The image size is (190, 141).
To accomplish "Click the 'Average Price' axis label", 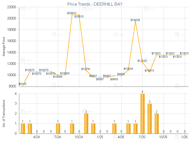I will coord(4,47).
